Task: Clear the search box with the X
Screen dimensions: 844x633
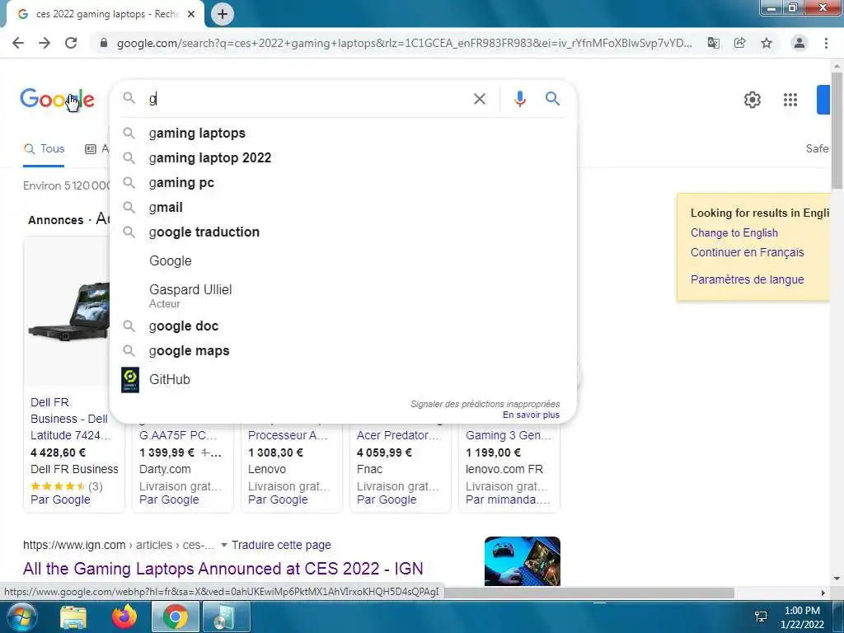Action: click(480, 99)
